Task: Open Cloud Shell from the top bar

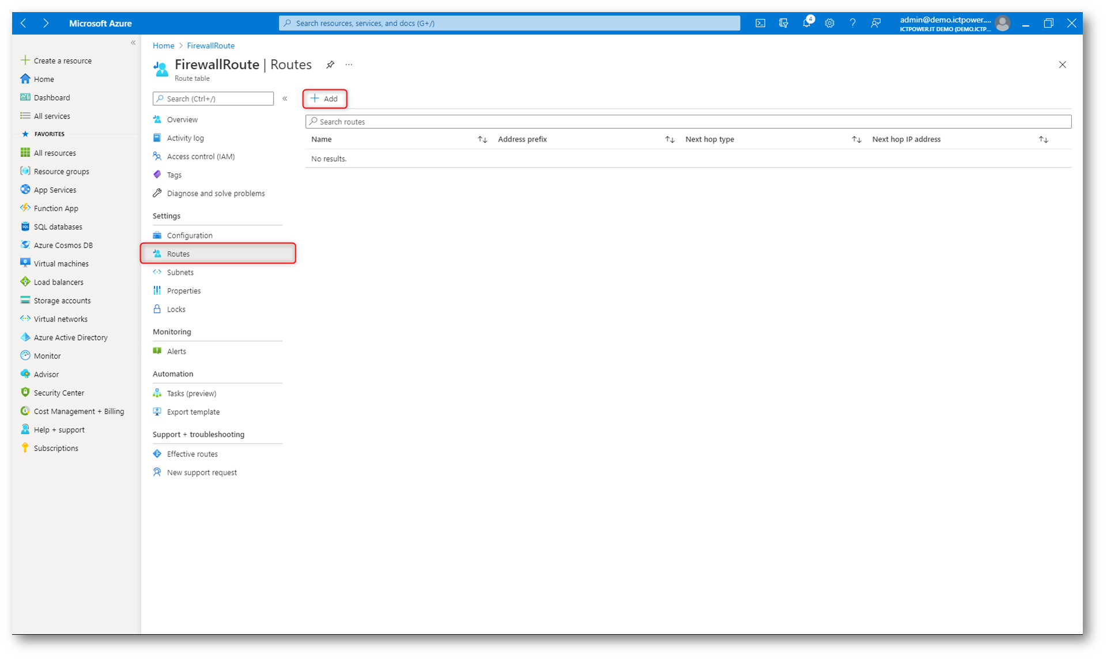Action: [x=760, y=23]
